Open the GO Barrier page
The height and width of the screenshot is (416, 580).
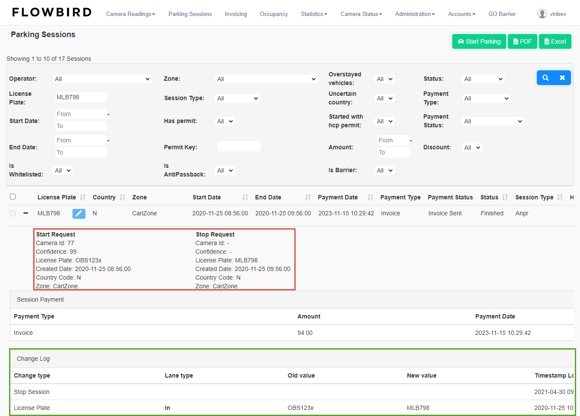click(502, 14)
